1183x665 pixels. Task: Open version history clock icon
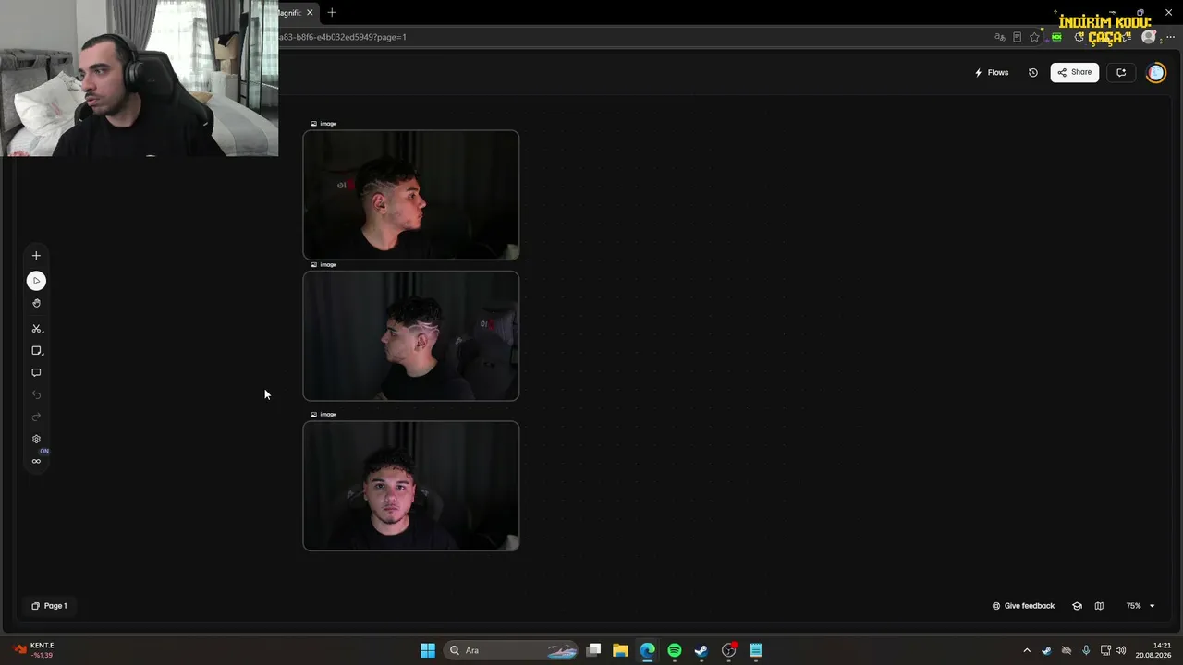pos(1033,72)
